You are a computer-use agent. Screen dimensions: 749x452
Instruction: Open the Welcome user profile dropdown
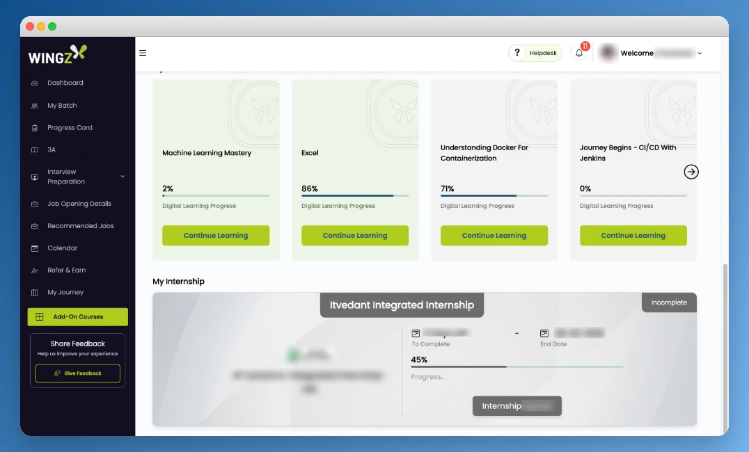(x=700, y=54)
